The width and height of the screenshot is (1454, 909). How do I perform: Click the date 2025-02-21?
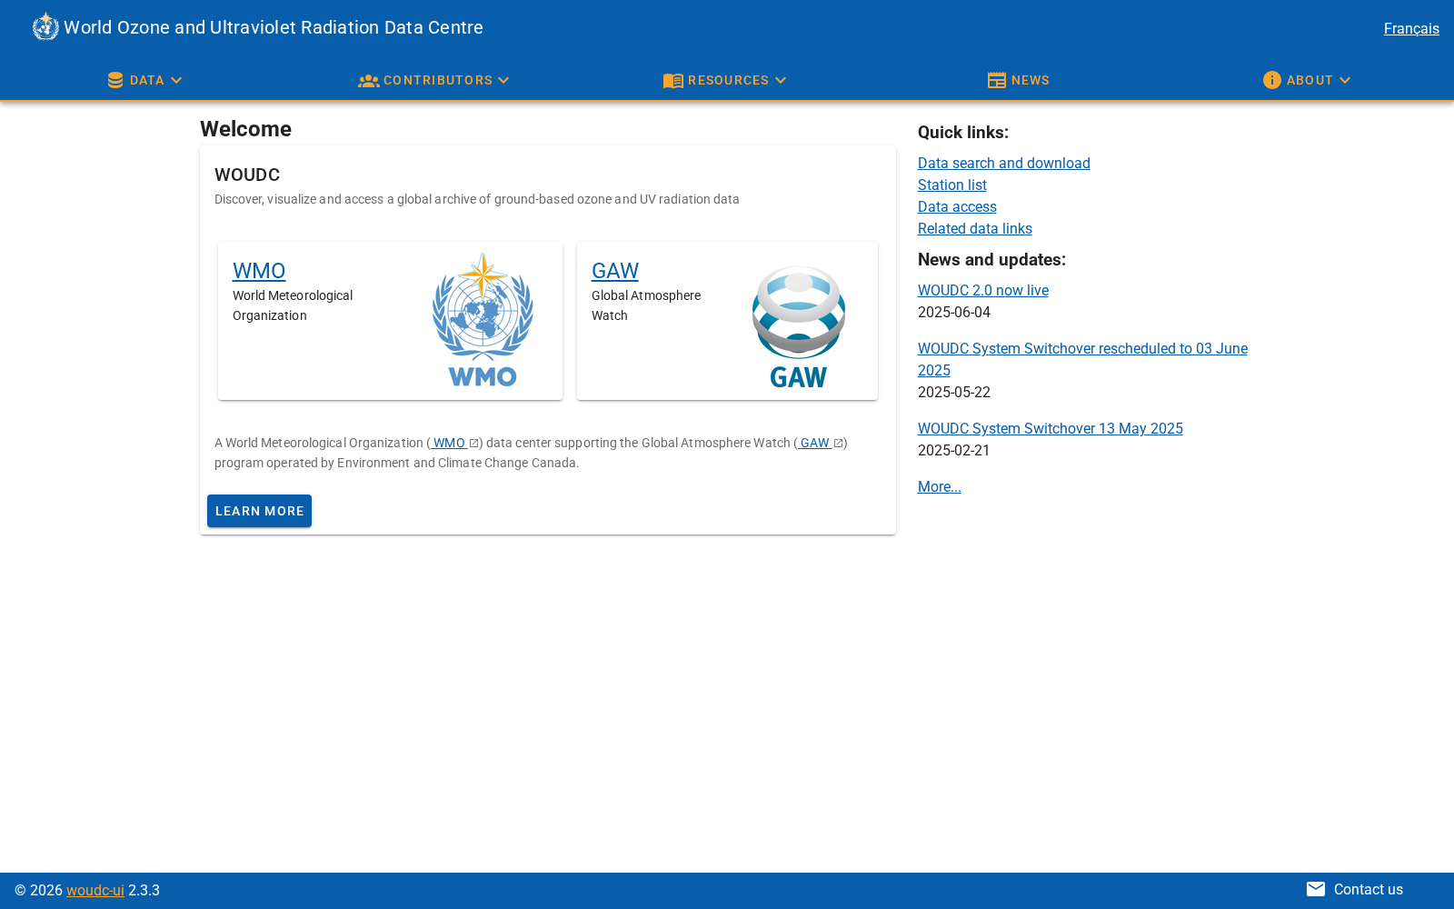coord(954,450)
